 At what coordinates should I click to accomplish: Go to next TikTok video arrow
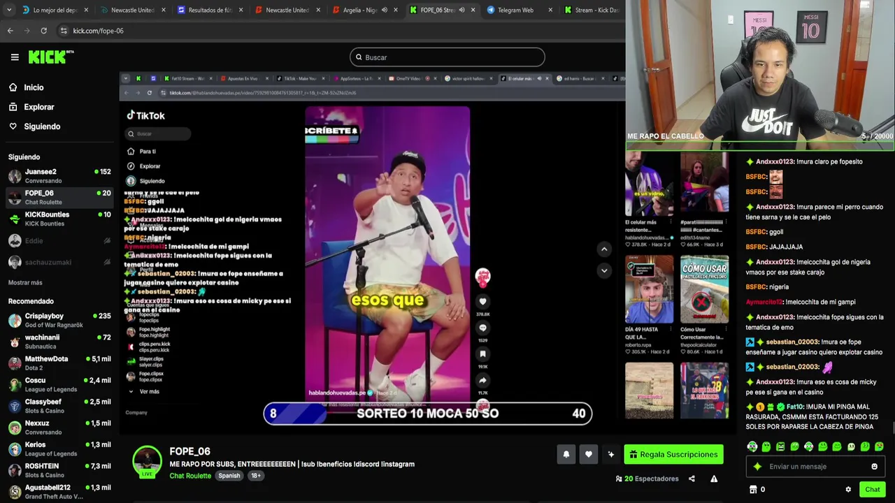[604, 270]
